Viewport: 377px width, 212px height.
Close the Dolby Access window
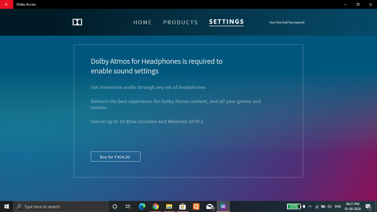pyautogui.click(x=371, y=4)
